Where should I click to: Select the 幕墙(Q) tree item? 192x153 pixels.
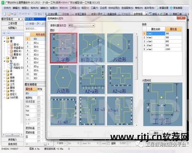pos(16,54)
